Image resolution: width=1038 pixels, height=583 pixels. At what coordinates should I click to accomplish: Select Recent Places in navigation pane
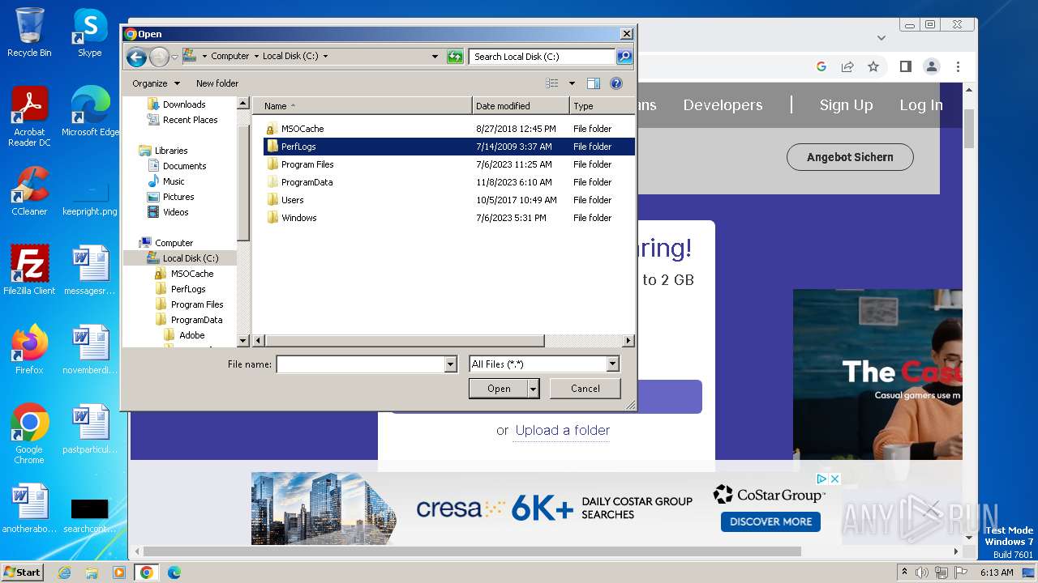[190, 120]
